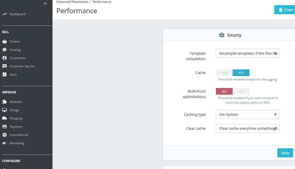The height and width of the screenshot is (169, 295).
Task: Click the Cache YES toggle option
Action: tap(241, 73)
